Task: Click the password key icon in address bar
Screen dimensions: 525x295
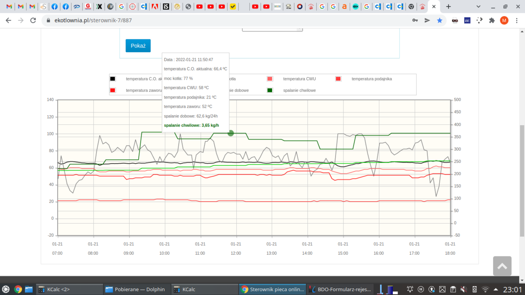Action: (x=415, y=20)
